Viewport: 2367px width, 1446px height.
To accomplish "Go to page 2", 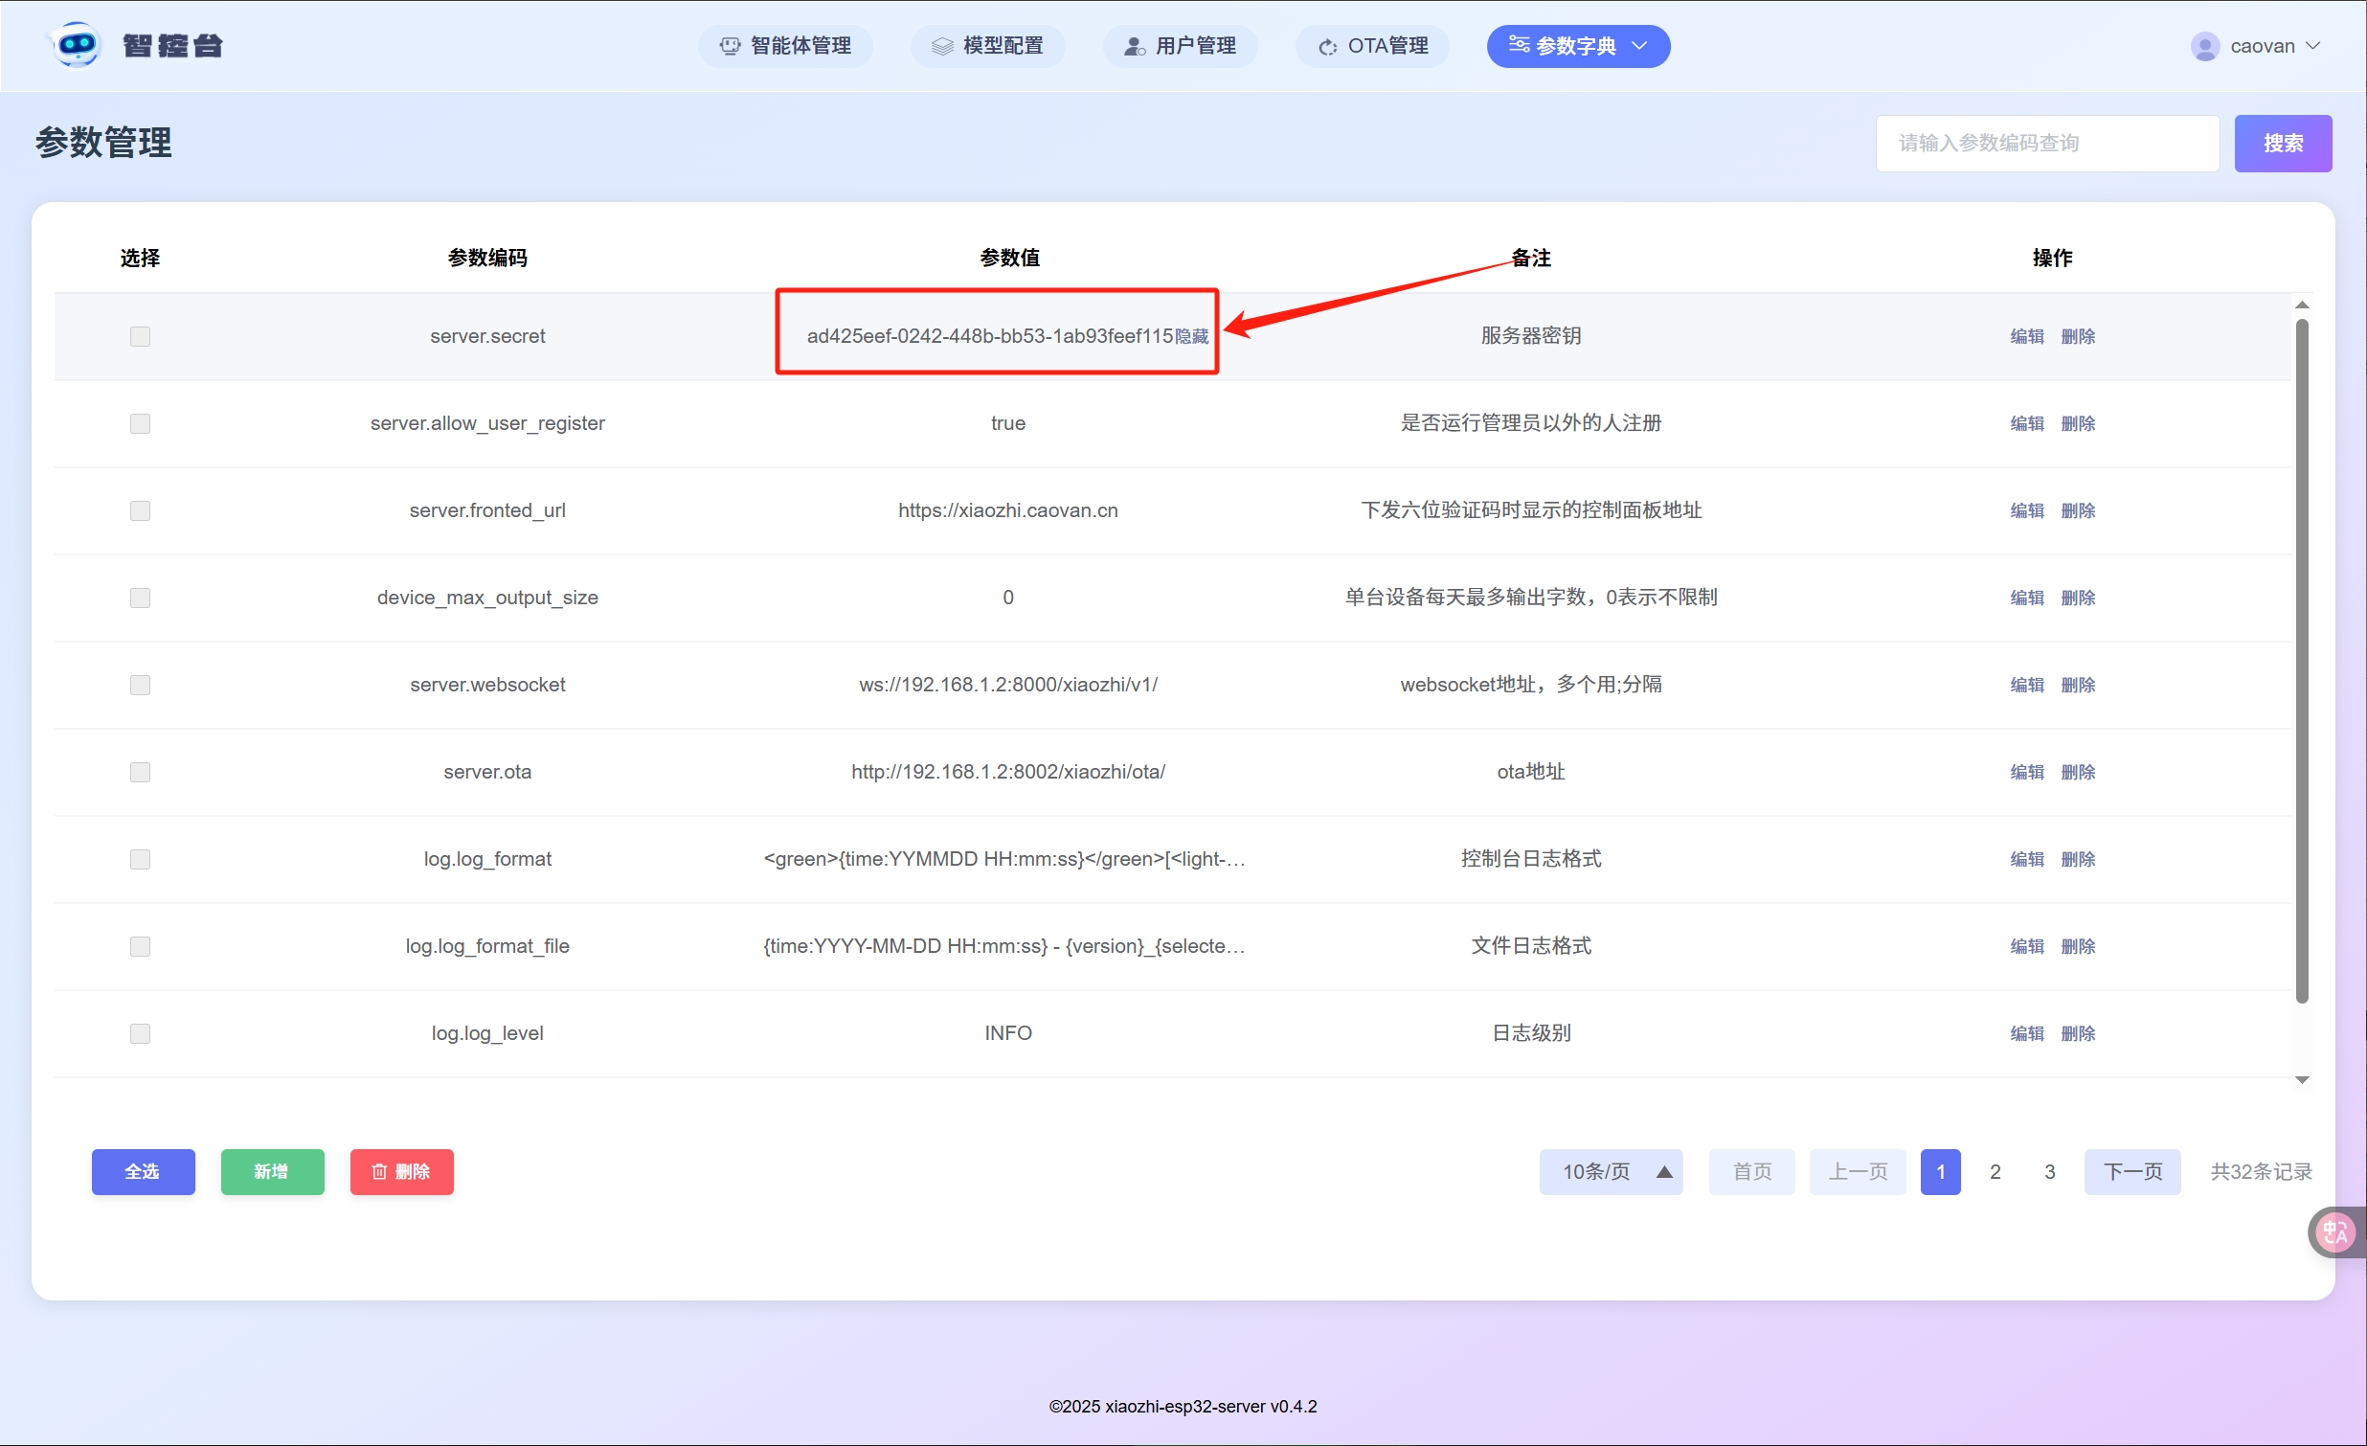I will pyautogui.click(x=1995, y=1172).
